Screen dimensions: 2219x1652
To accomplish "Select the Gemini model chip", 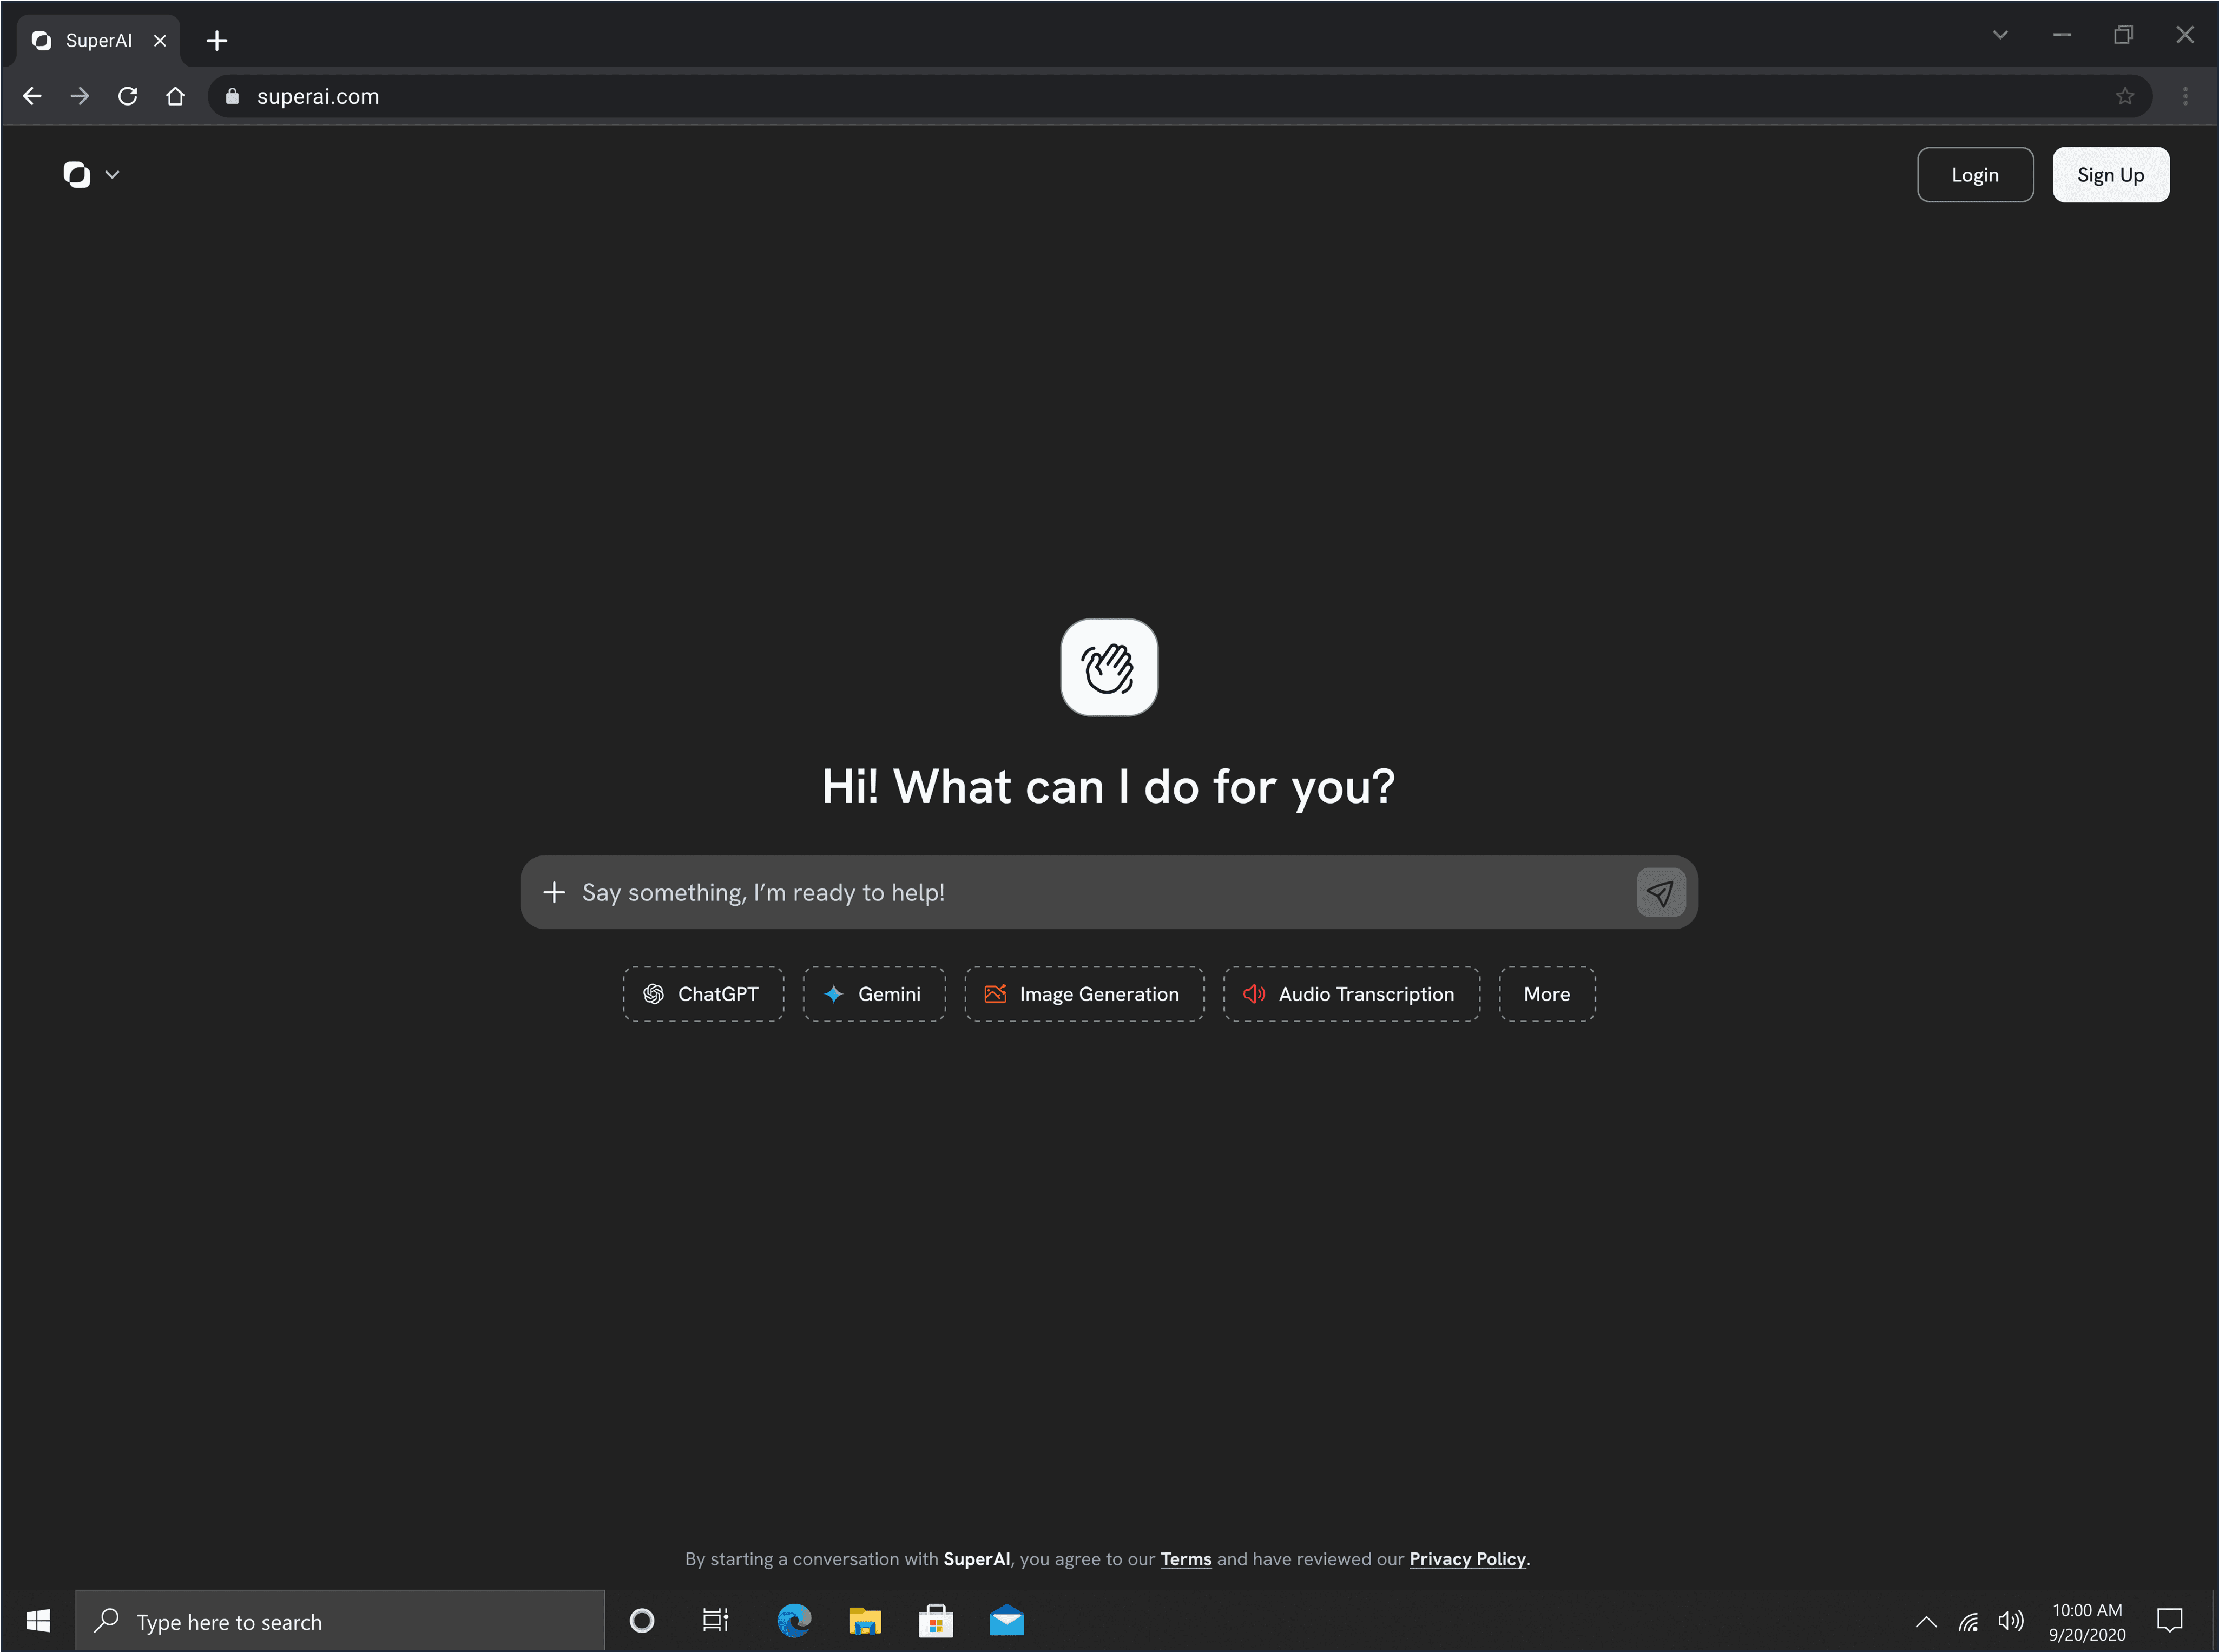I will click(x=874, y=994).
